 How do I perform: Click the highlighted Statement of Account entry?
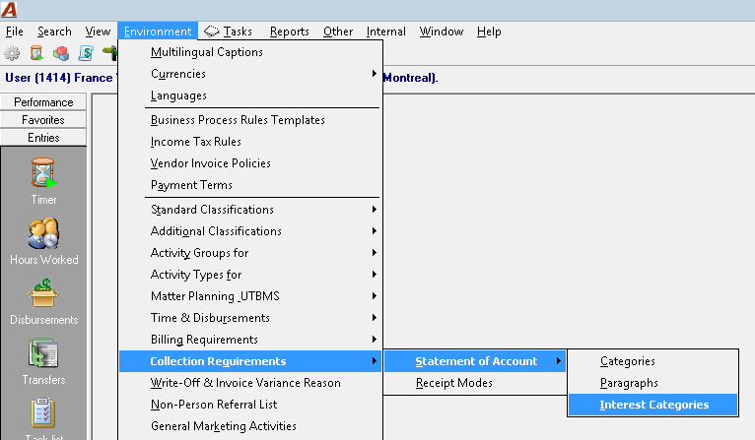[475, 361]
